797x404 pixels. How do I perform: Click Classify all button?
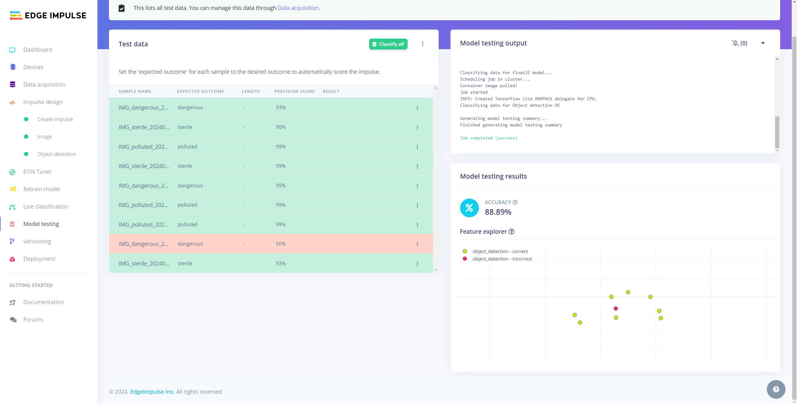[x=388, y=43]
